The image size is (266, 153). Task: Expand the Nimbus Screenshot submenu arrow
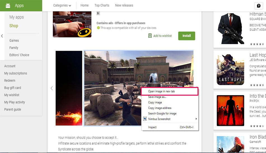196,119
